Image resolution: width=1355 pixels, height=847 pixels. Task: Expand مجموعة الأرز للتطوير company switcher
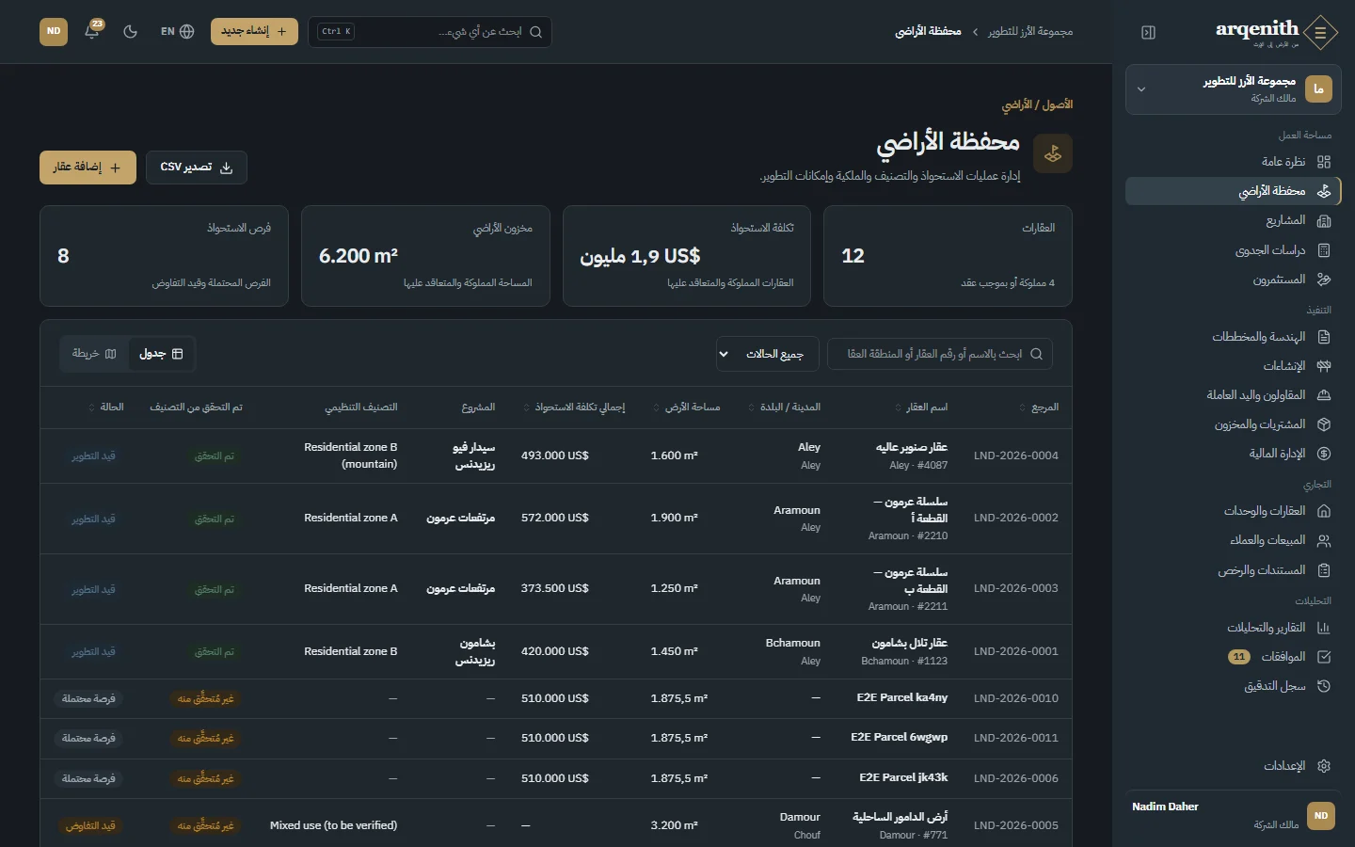(x=1233, y=89)
